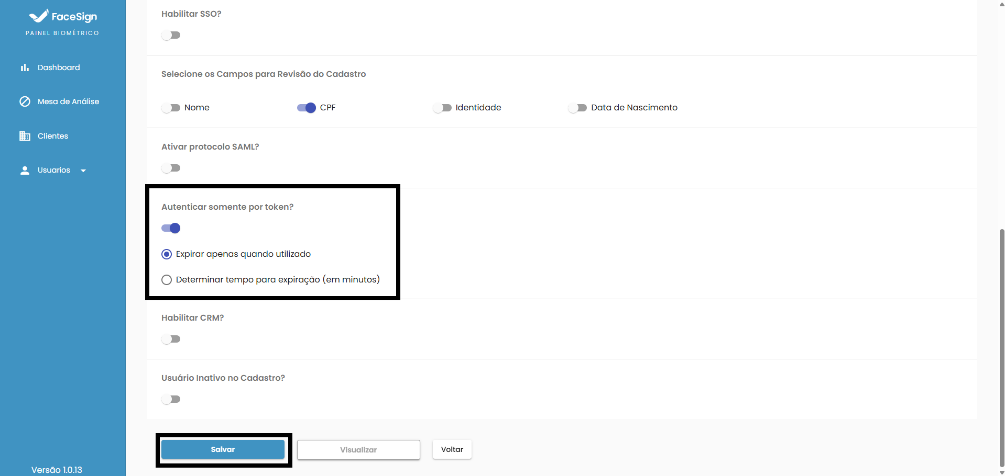Select Determinar tempo para expiração radio option
Screen dimensions: 1005x476
pyautogui.click(x=167, y=280)
